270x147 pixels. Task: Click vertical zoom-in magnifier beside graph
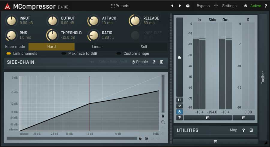[163, 122]
